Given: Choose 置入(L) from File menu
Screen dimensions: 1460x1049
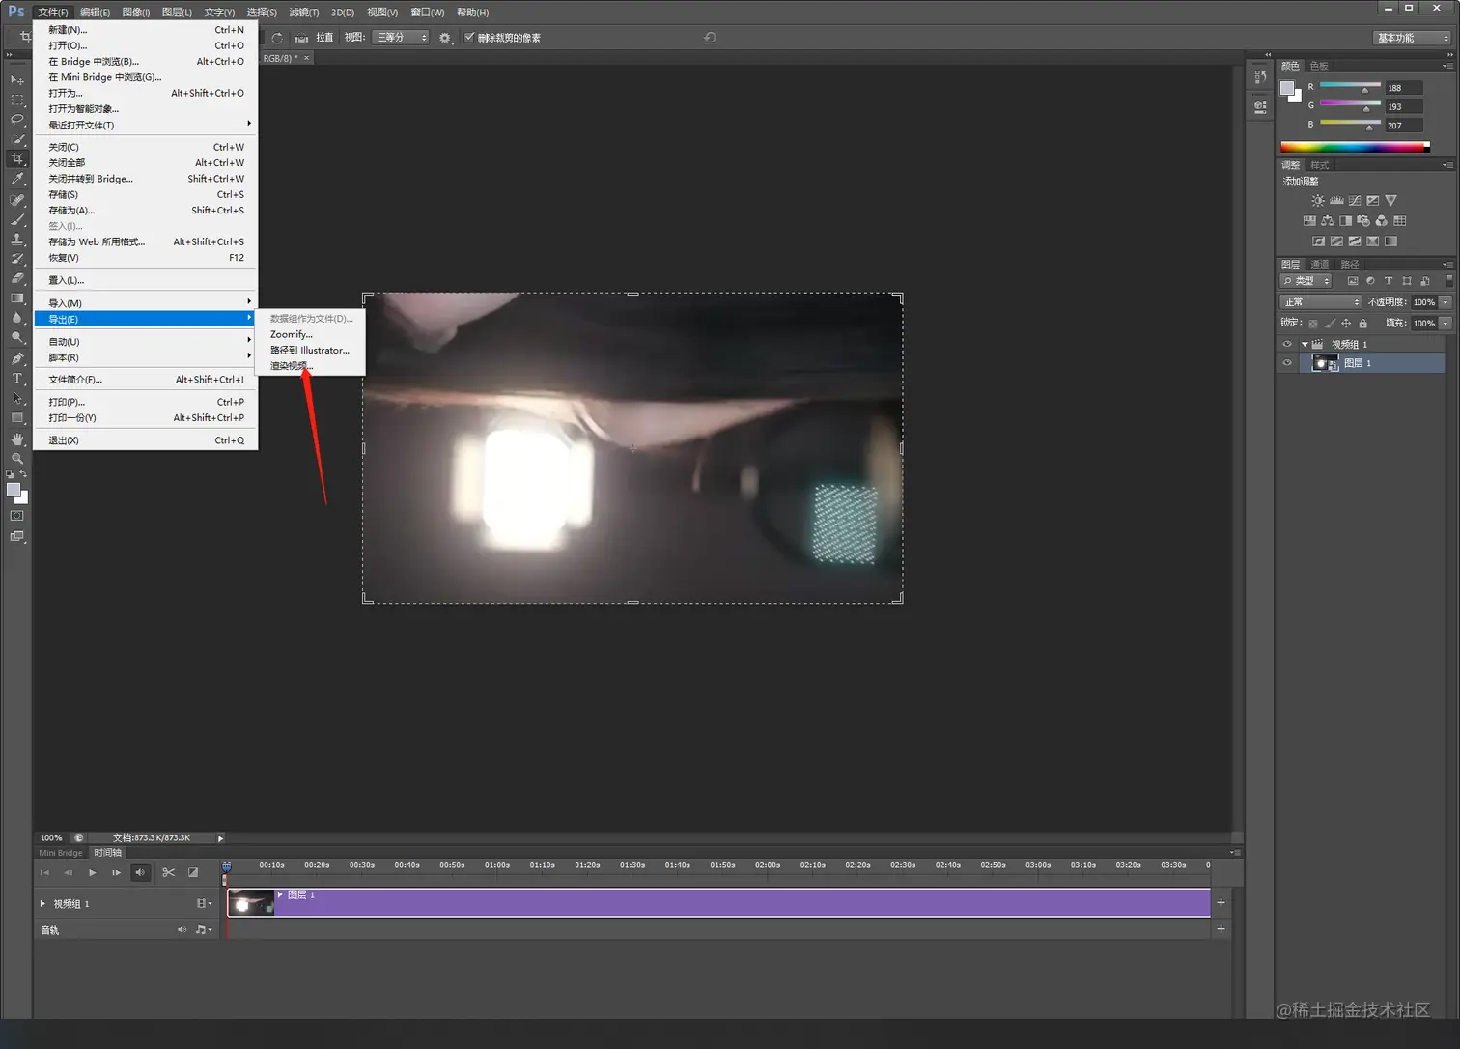Looking at the screenshot, I should 146,280.
